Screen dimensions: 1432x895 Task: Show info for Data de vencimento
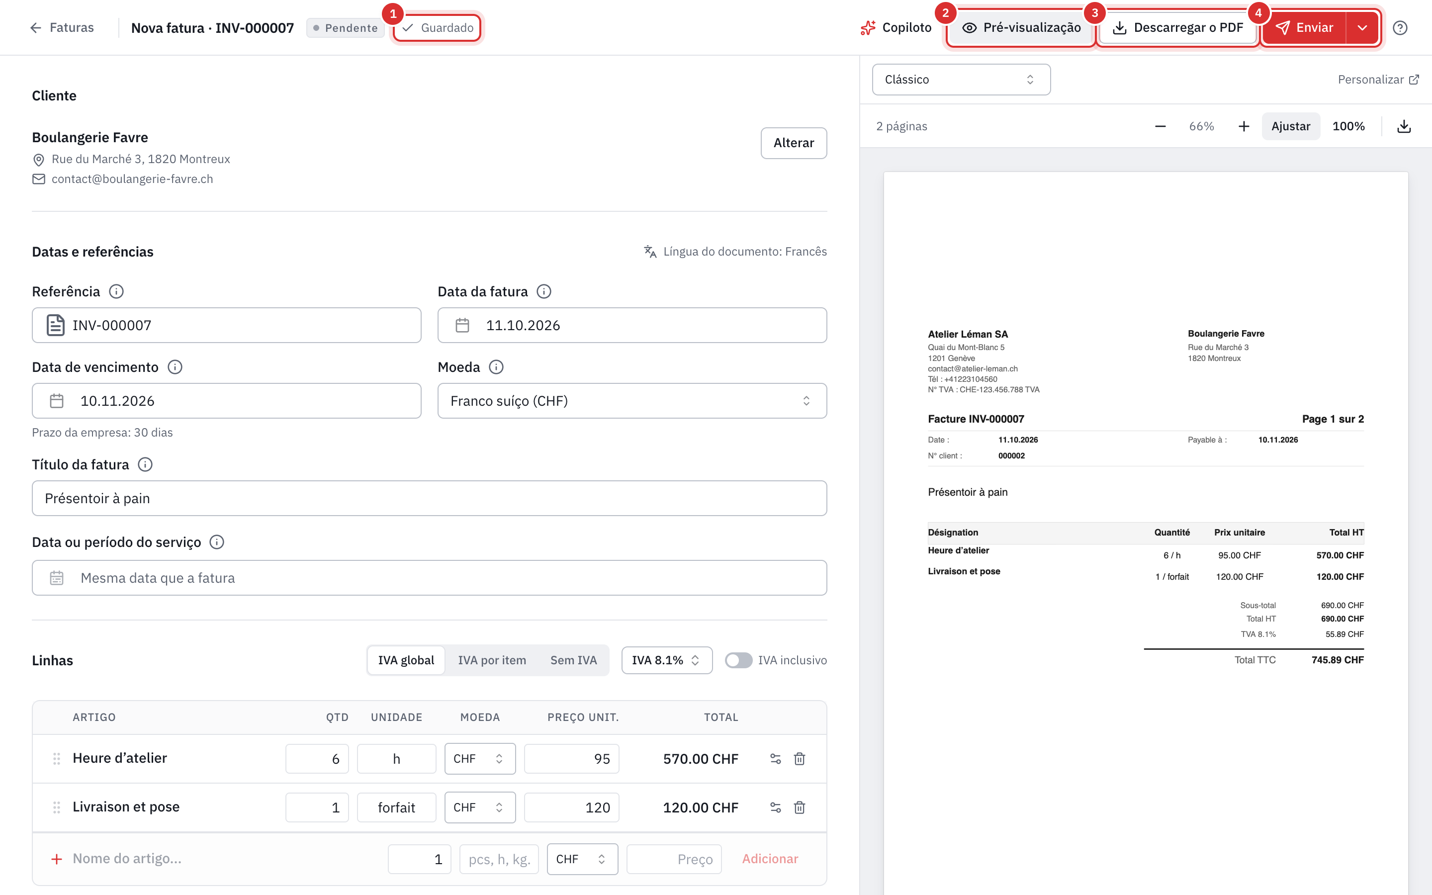(x=175, y=367)
